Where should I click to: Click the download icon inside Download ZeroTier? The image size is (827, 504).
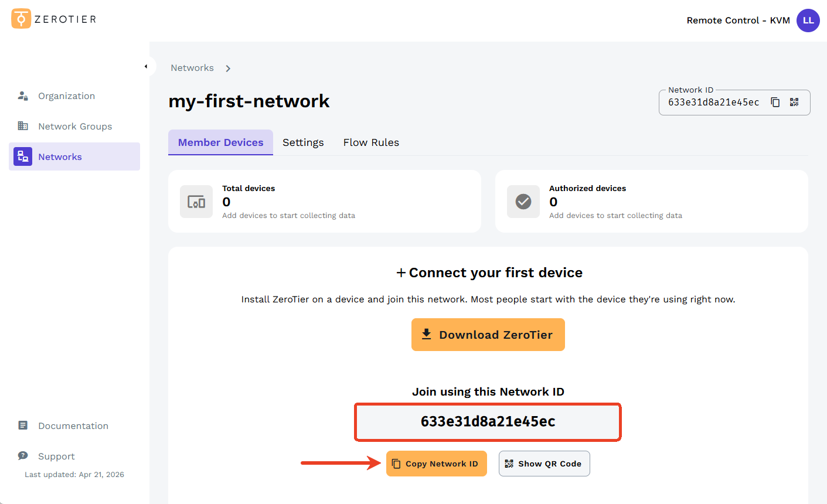click(427, 334)
